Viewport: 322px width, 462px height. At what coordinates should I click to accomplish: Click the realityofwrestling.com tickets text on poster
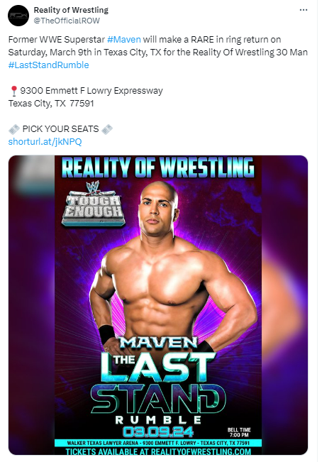pos(158,451)
